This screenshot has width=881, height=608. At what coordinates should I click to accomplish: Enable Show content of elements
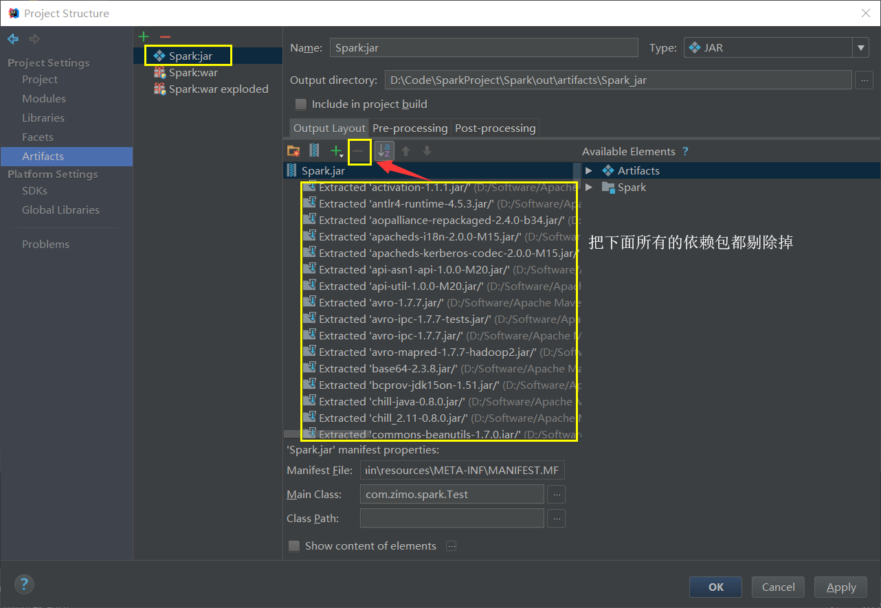pyautogui.click(x=294, y=546)
